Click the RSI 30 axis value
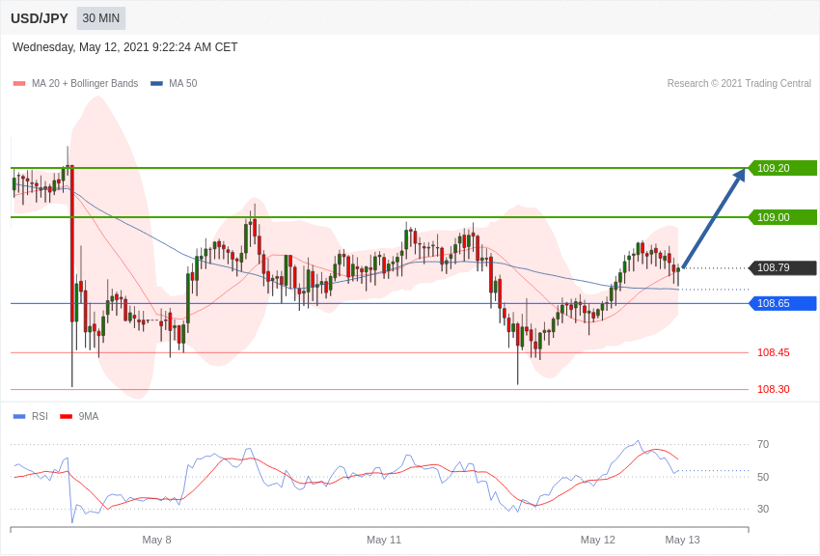This screenshot has width=820, height=556. (763, 509)
